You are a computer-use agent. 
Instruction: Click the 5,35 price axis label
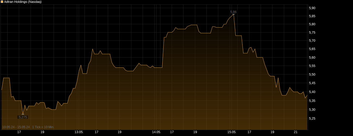pos(312,101)
